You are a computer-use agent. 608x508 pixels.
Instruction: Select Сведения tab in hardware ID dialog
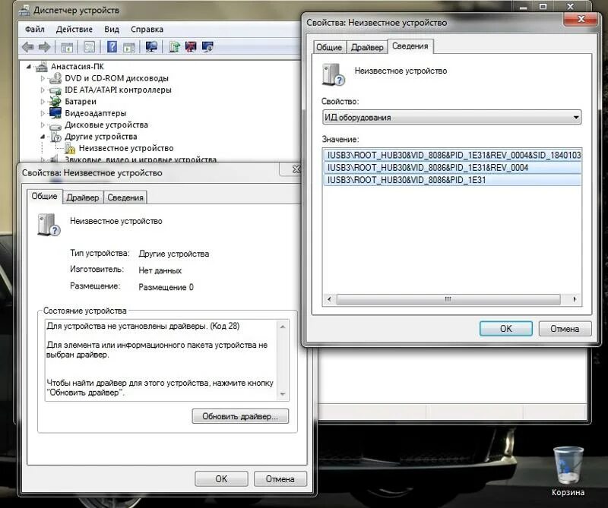tap(410, 46)
